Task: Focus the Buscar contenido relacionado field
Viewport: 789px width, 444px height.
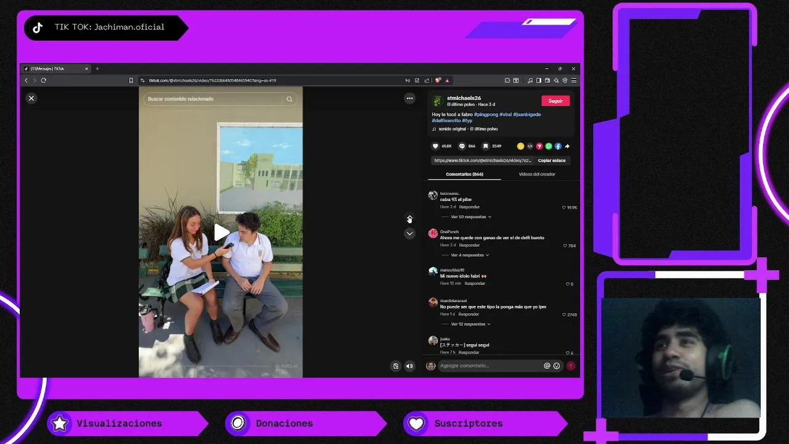Action: pyautogui.click(x=221, y=99)
